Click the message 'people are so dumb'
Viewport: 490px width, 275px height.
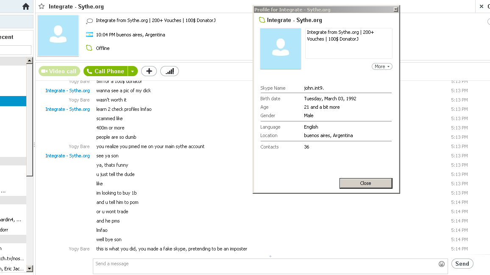116,137
